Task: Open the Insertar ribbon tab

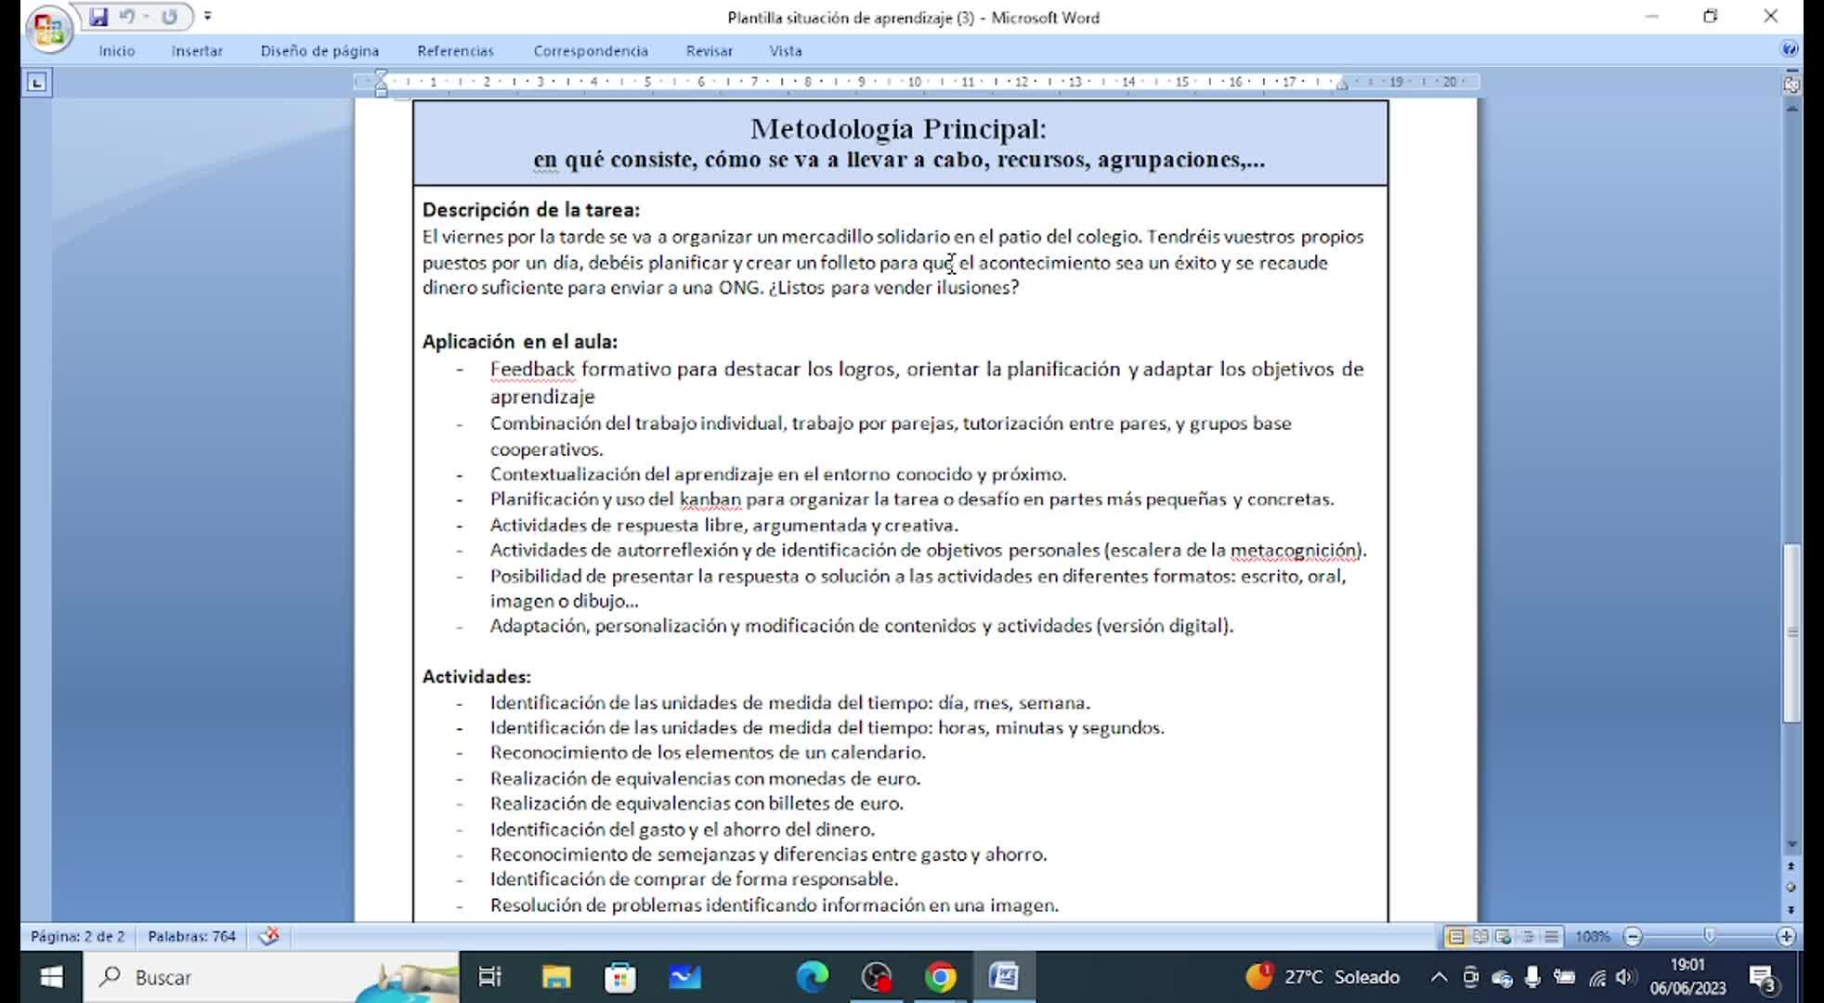Action: click(x=197, y=51)
